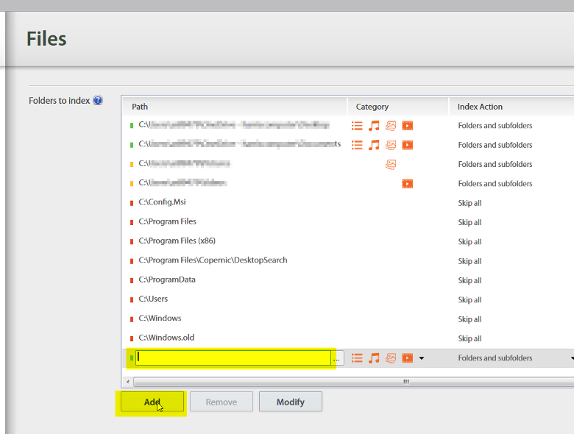This screenshot has width=574, height=434.
Task: Click documents list icon in new entry row
Action: tap(358, 358)
